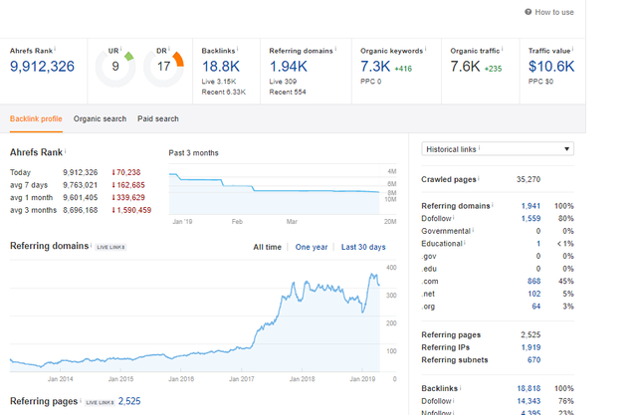637x415 pixels.
Task: Click the 'avg 7 days' value 9,763,021
Action: [80, 185]
